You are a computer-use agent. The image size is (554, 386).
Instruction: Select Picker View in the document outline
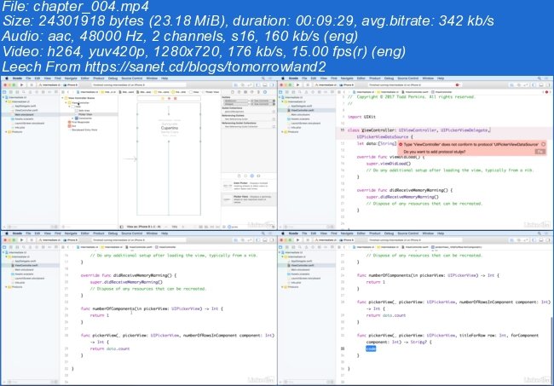click(x=85, y=114)
